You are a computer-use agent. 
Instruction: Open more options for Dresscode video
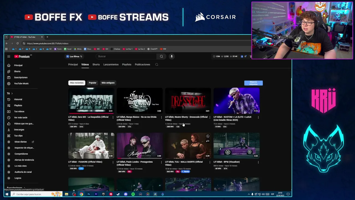tap(210, 117)
